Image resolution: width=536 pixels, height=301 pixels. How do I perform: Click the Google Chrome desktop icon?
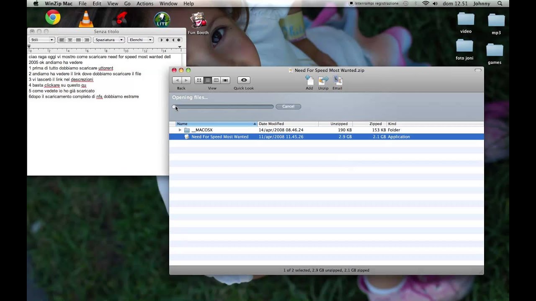tap(53, 18)
